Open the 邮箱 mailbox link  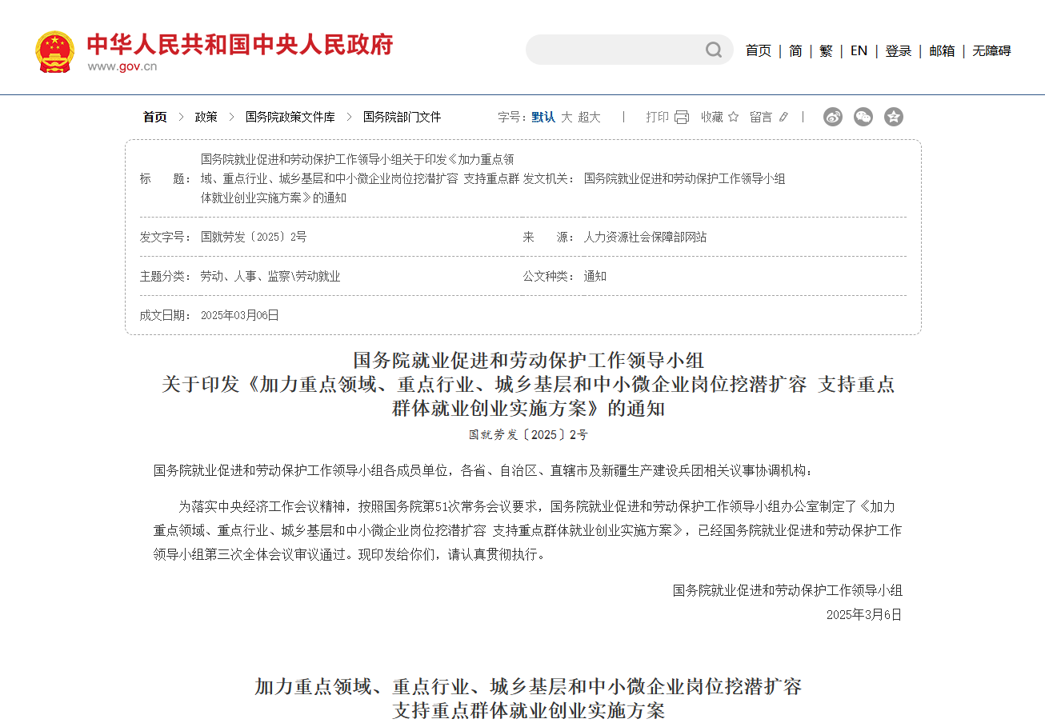(x=943, y=50)
